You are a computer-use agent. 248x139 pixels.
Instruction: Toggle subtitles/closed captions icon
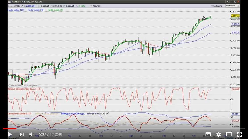tap(208, 134)
